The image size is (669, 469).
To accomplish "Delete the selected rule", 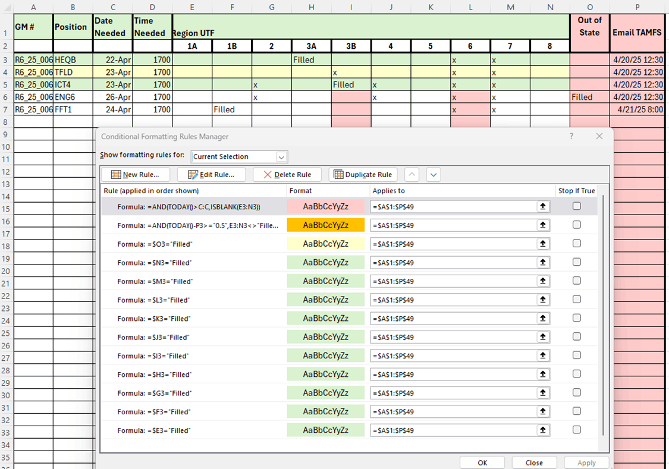I will 287,174.
